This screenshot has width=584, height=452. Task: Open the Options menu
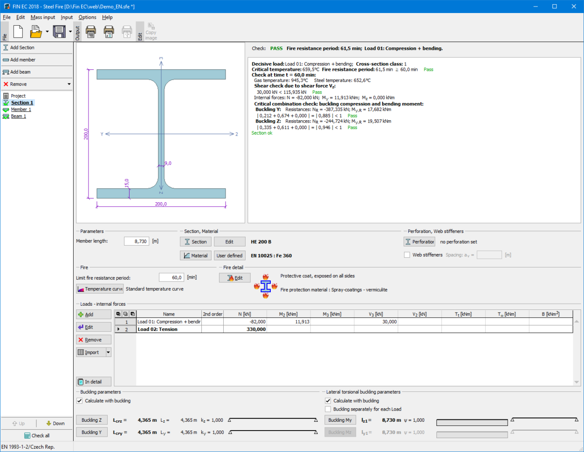click(87, 17)
